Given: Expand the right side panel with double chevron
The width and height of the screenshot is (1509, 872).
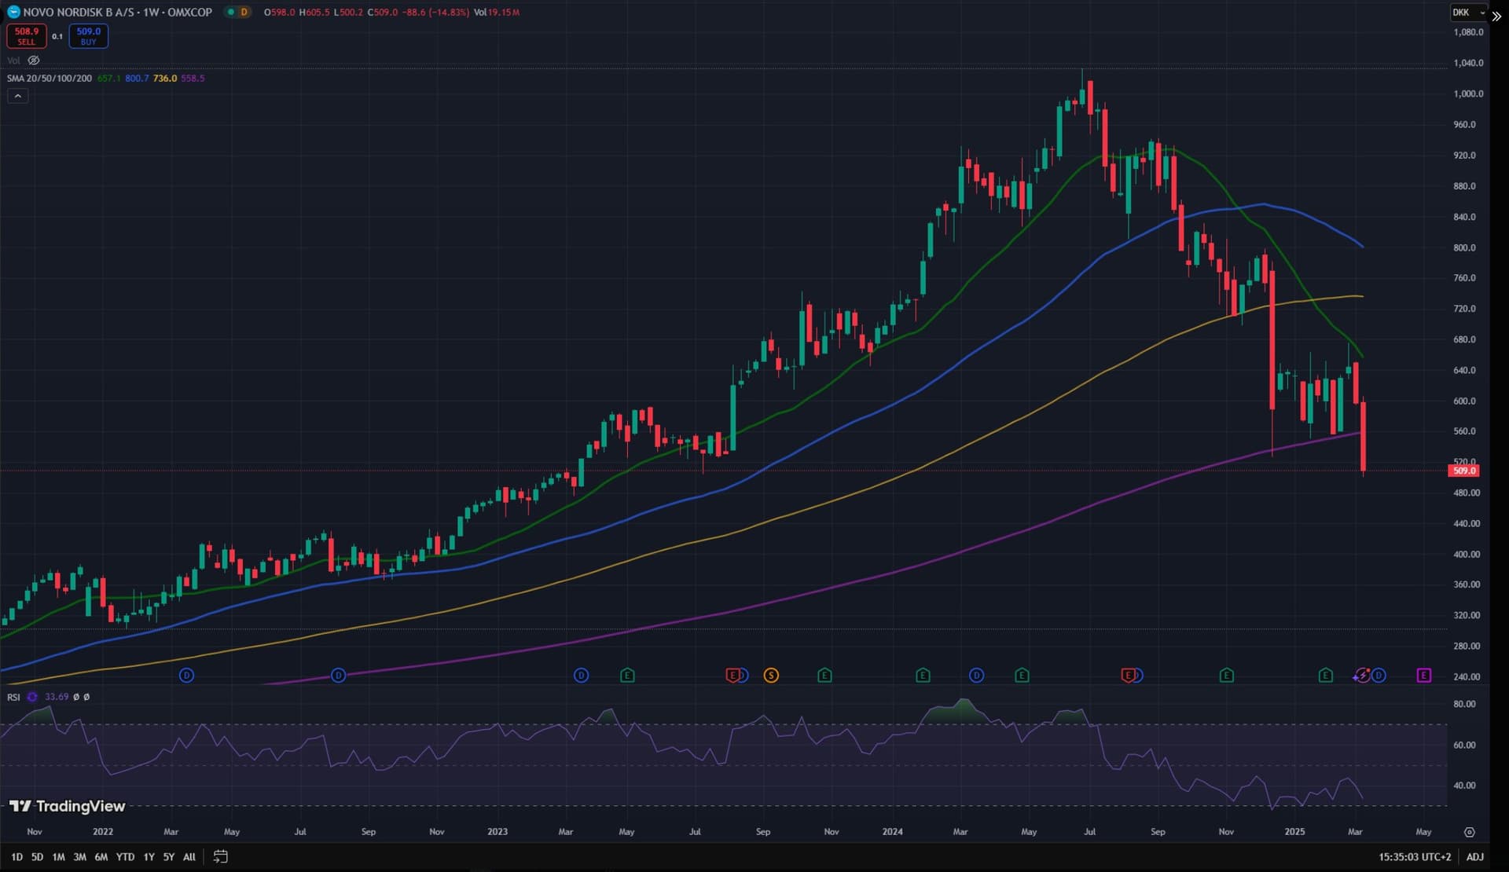Looking at the screenshot, I should pyautogui.click(x=1496, y=16).
